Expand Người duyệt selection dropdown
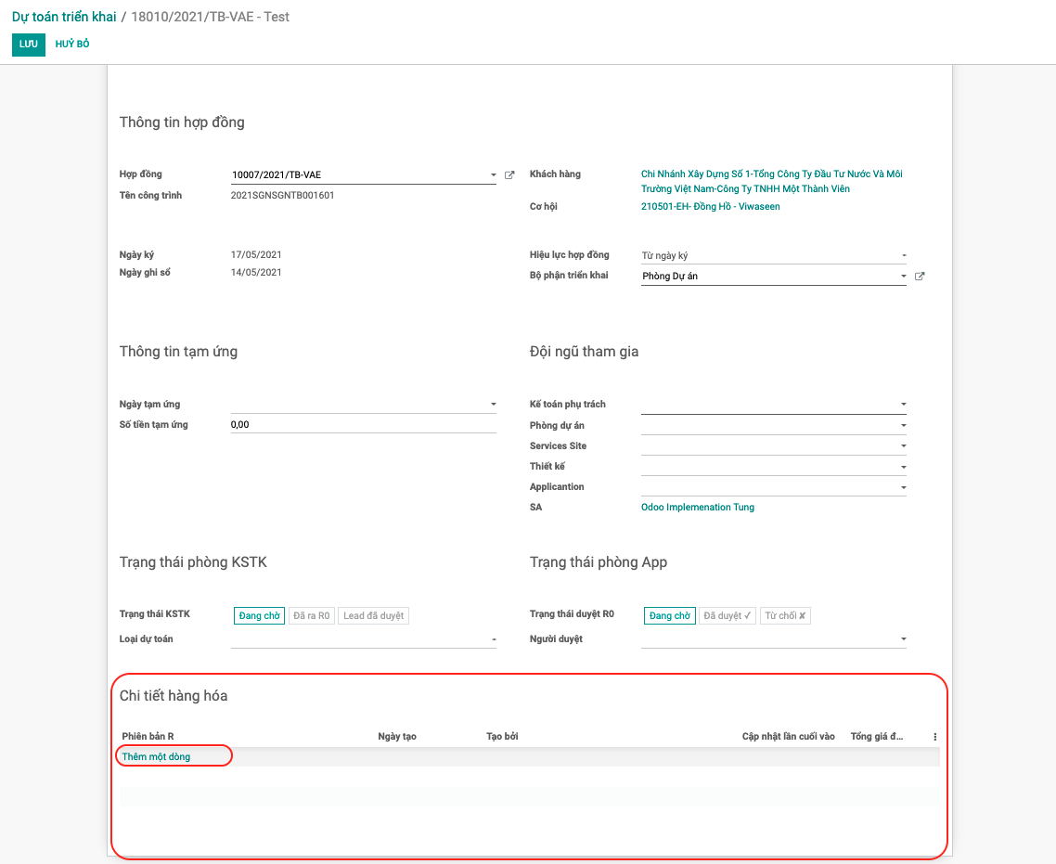 click(x=903, y=639)
